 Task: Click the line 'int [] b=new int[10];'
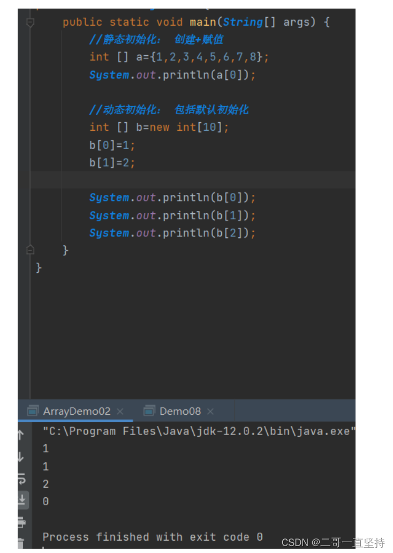[x=159, y=127]
